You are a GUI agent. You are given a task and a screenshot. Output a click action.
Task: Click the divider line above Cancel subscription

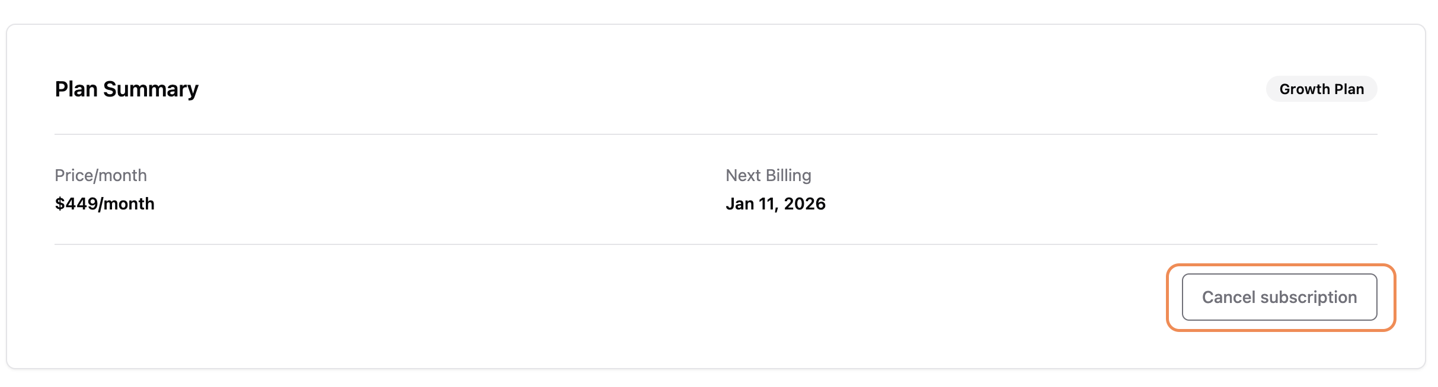(x=715, y=244)
